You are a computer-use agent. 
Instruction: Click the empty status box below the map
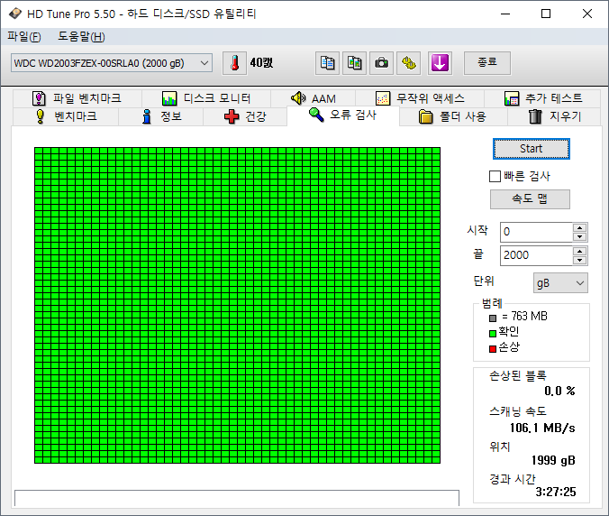tap(237, 498)
